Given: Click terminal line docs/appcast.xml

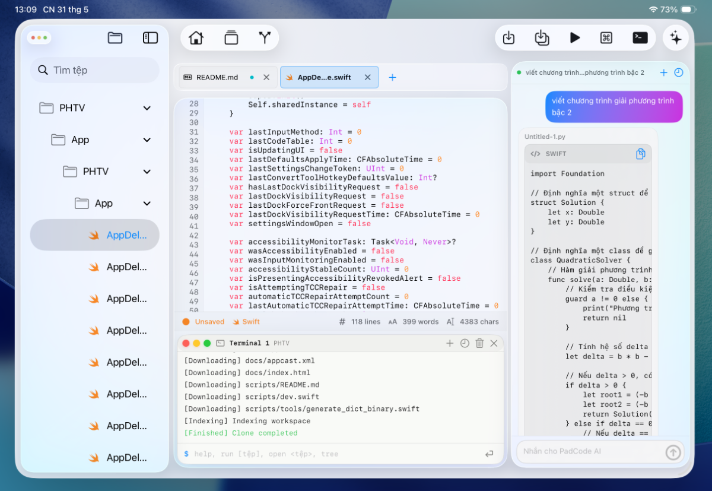Looking at the screenshot, I should [249, 360].
